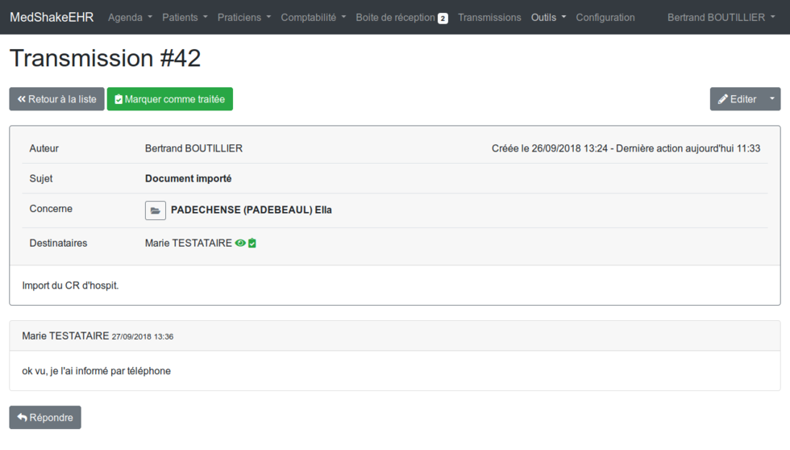
Task: Click the green eye read-status icon
Action: coord(240,243)
